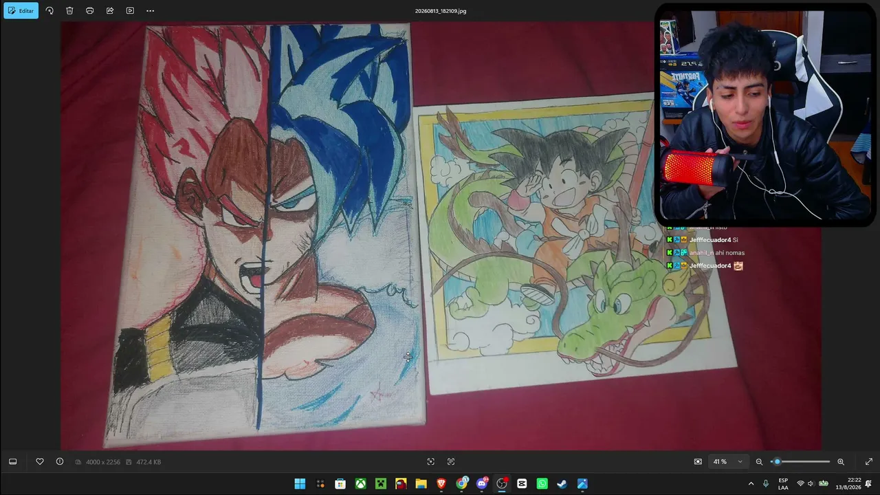Click the zoom slider handle
Image resolution: width=880 pixels, height=495 pixels.
click(778, 462)
